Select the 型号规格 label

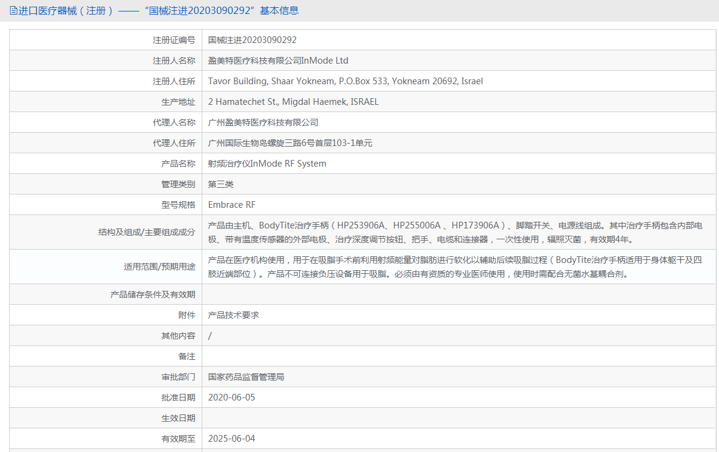pos(178,205)
